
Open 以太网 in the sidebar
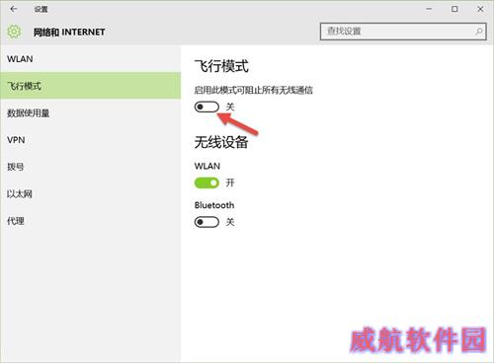(x=91, y=194)
